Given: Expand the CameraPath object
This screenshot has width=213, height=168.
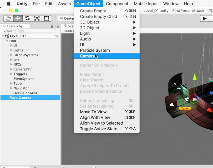Looking at the screenshot, I should pos(11,69).
